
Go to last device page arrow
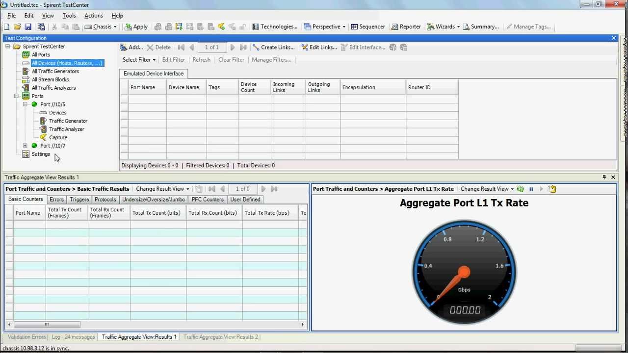(x=243, y=47)
